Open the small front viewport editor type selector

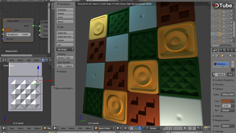(4, 128)
